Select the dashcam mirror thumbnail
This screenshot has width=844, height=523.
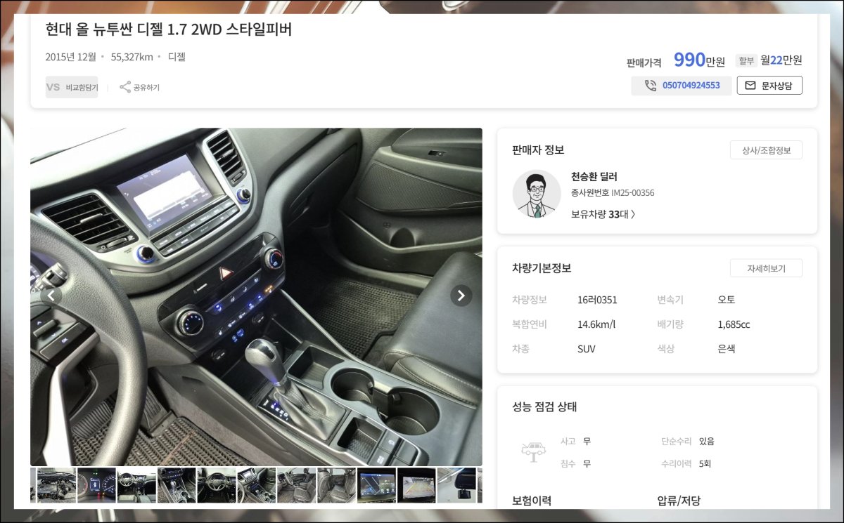pyautogui.click(x=456, y=485)
